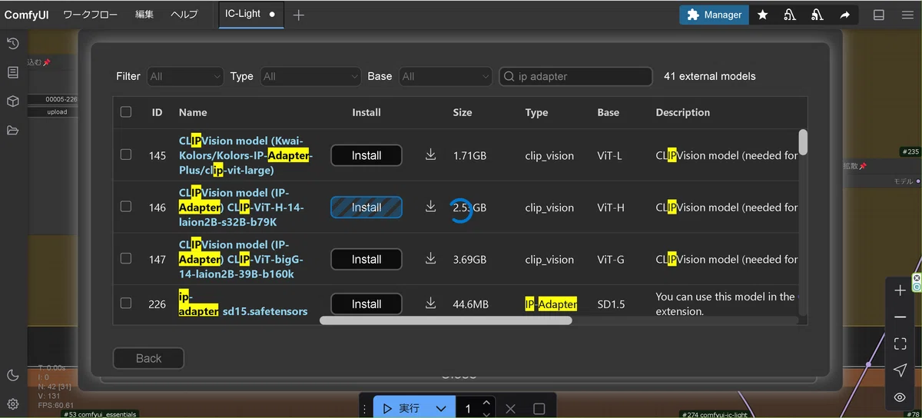Image resolution: width=922 pixels, height=418 pixels.
Task: Open the node library list sidebar icon
Action: coord(12,72)
